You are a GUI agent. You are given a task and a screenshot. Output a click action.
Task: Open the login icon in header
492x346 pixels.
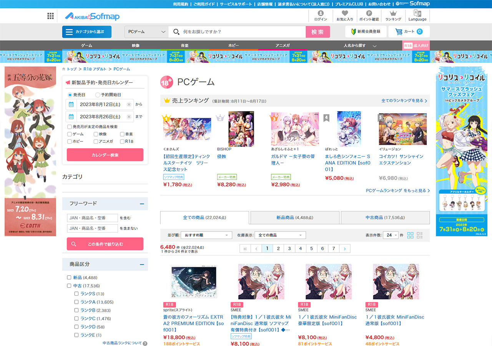pyautogui.click(x=321, y=14)
